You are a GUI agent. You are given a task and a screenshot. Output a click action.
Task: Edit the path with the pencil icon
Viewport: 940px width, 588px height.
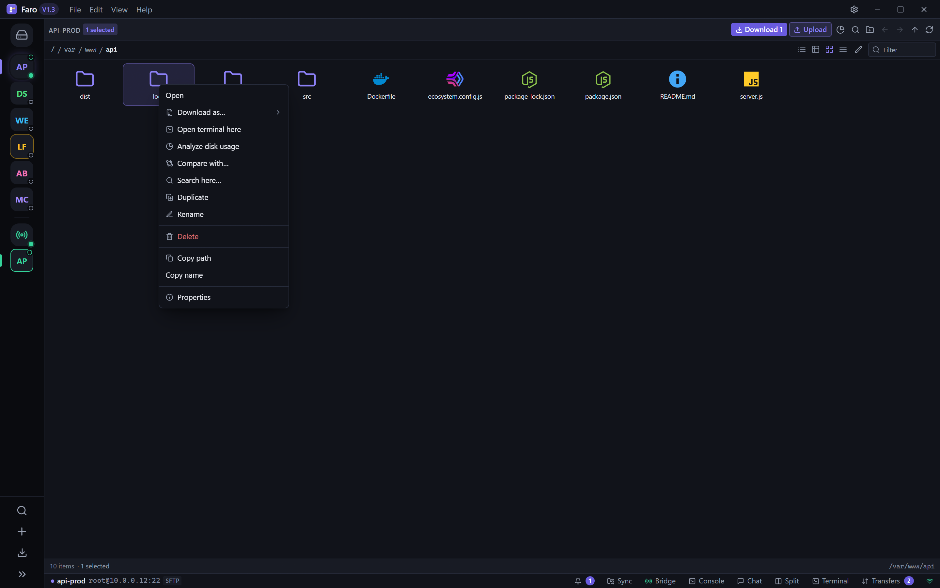pyautogui.click(x=858, y=49)
